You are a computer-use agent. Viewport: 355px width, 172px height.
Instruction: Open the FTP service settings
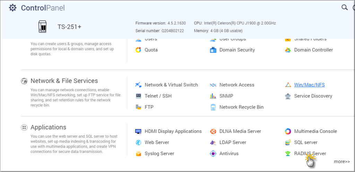[x=149, y=107]
